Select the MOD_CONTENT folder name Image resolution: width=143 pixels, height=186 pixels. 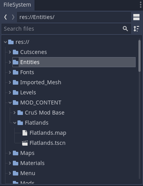pos(41,103)
